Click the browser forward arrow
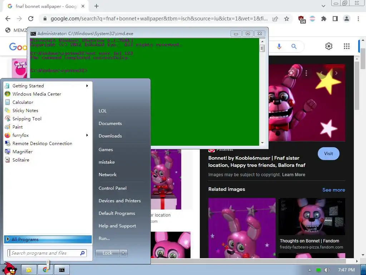Image resolution: width=366 pixels, height=275 pixels. click(19, 19)
